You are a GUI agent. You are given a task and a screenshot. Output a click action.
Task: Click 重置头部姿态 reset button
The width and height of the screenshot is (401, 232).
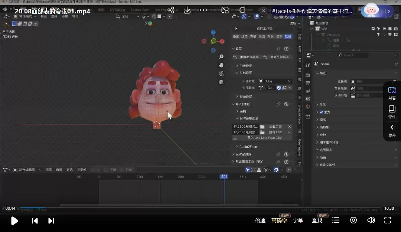pos(277,57)
